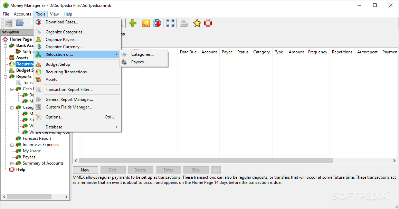Click the icon beside Transaction Report Filter

[x=38, y=90]
